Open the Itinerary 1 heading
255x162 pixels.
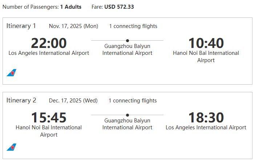click(x=21, y=26)
